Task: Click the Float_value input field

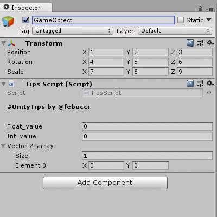Action: point(147,126)
